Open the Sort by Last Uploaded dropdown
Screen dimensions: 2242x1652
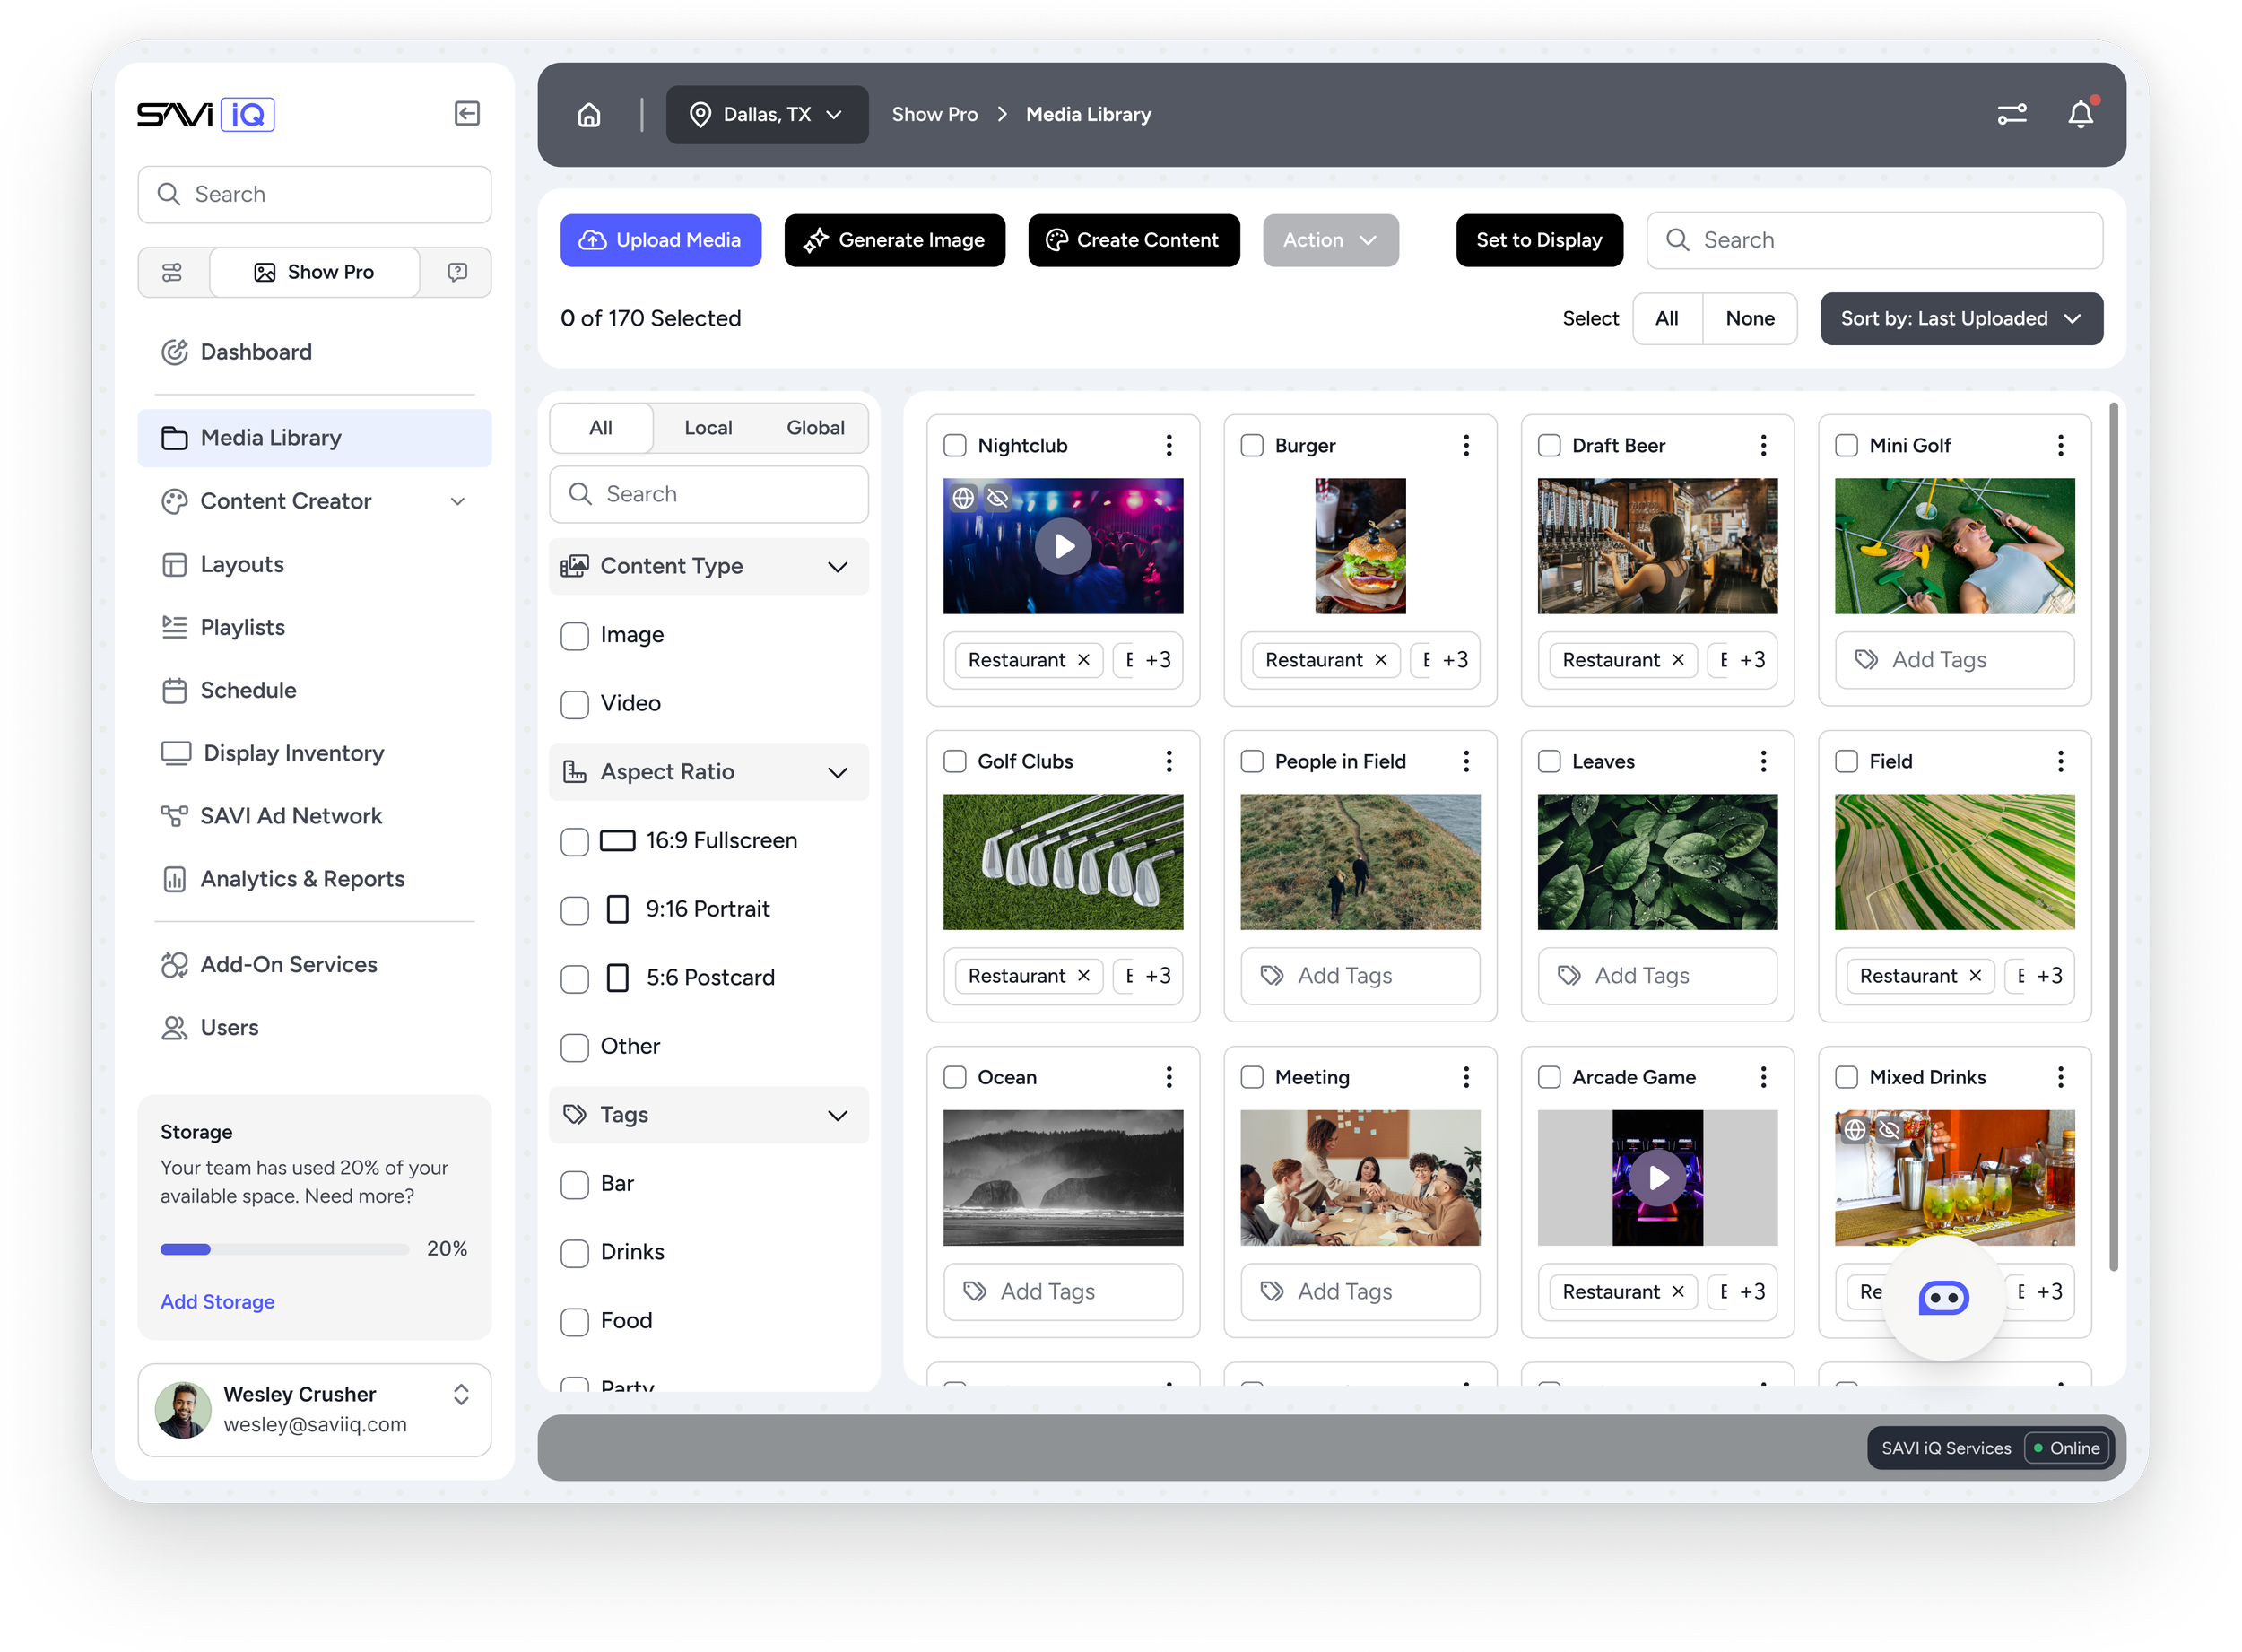(1960, 318)
